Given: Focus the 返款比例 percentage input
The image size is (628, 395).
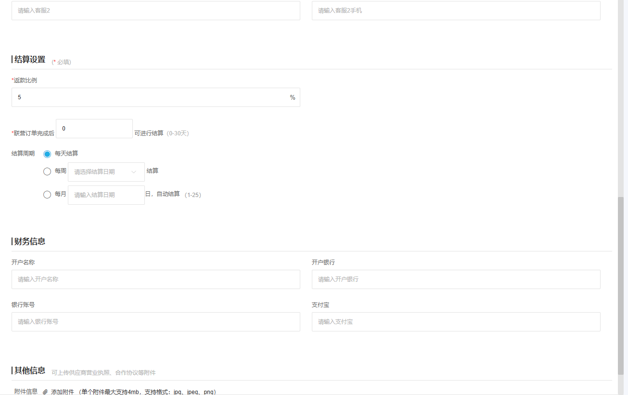Looking at the screenshot, I should click(156, 97).
